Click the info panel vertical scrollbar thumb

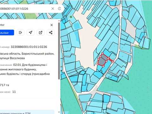pyautogui.click(x=59, y=51)
